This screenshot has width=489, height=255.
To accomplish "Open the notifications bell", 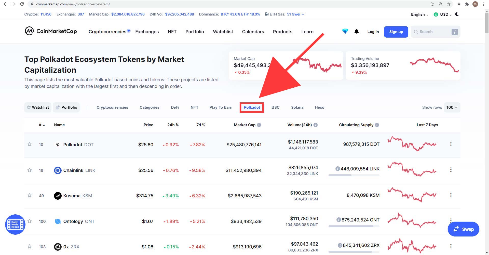I will click(x=357, y=31).
